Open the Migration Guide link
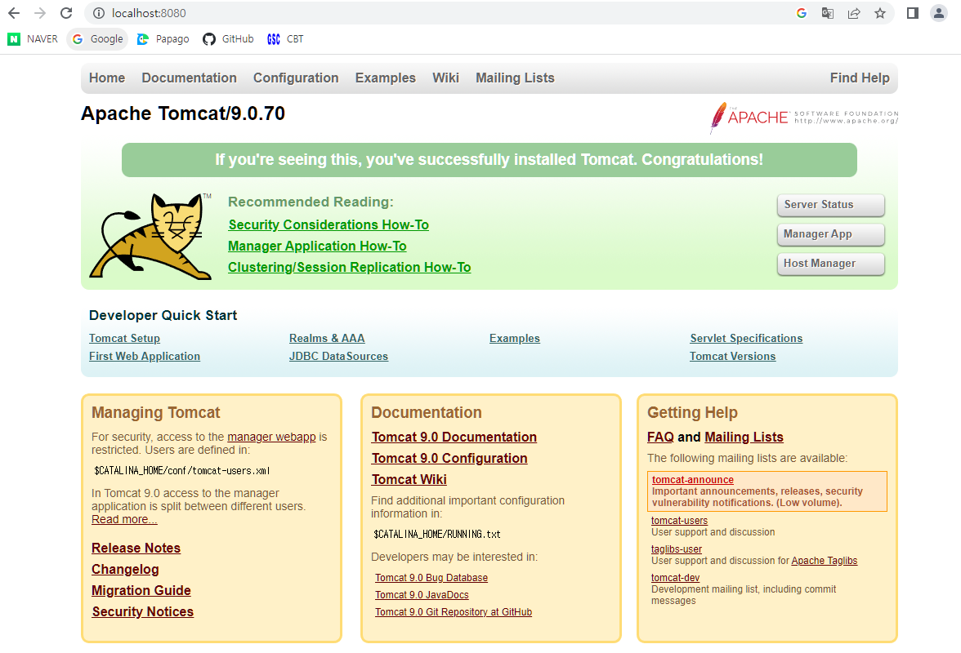Screen dimensions: 961x653 (141, 591)
